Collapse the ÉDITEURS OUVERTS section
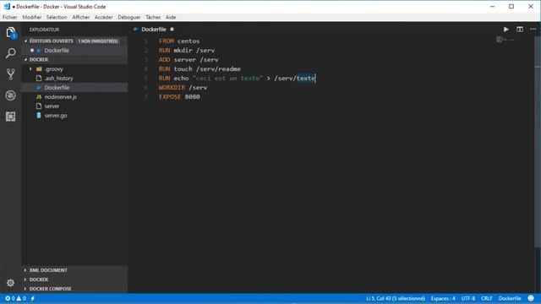This screenshot has width=541, height=304. click(x=26, y=41)
